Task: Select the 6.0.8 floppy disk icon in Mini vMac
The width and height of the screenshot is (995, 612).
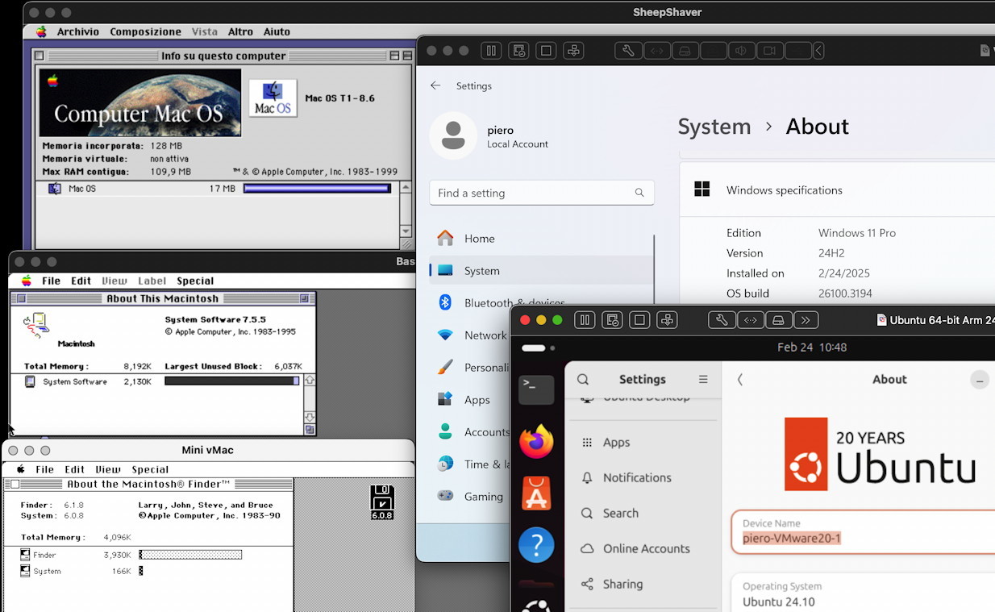Action: (382, 501)
